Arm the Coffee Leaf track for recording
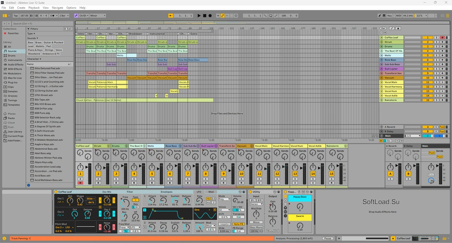The image size is (452, 243). click(x=442, y=38)
